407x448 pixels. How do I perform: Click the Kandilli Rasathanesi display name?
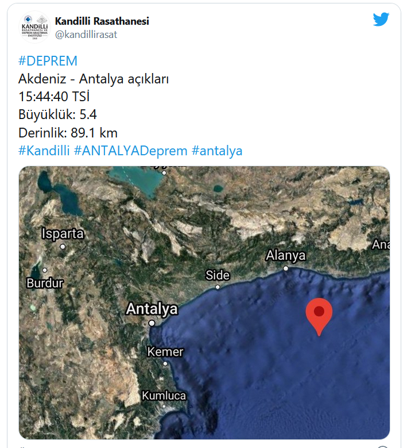pos(102,21)
